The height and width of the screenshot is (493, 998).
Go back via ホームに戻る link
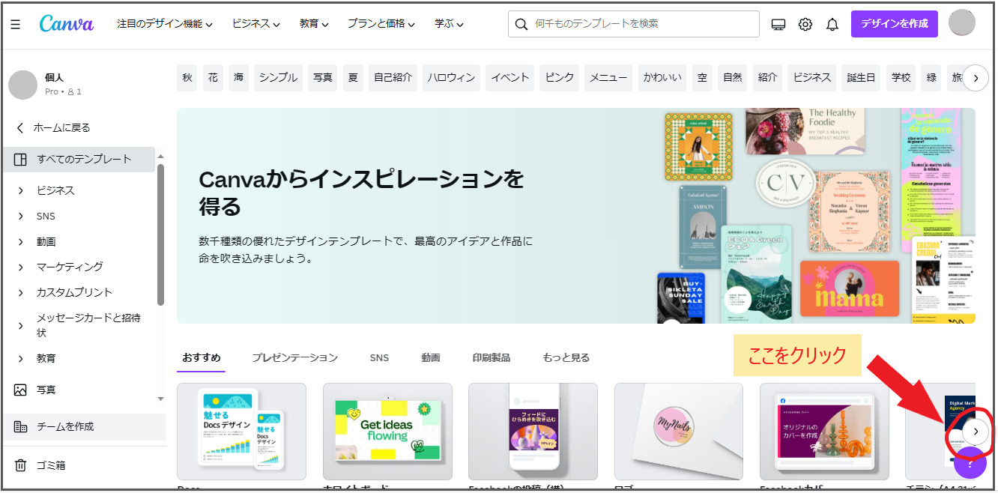click(x=61, y=128)
